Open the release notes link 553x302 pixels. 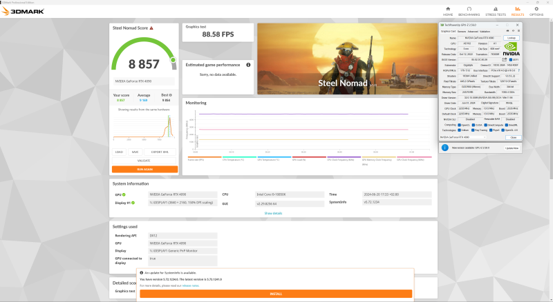tap(190, 285)
